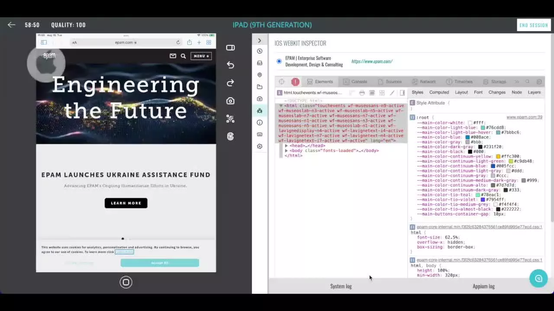The width and height of the screenshot is (554, 311).
Task: Switch to the Sources tab
Action: (x=390, y=82)
